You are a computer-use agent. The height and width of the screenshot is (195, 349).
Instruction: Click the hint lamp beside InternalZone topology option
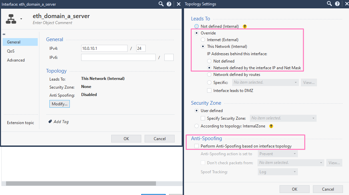271,126
